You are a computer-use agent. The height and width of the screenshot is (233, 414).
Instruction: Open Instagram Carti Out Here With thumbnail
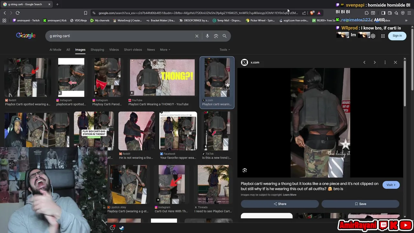click(172, 184)
